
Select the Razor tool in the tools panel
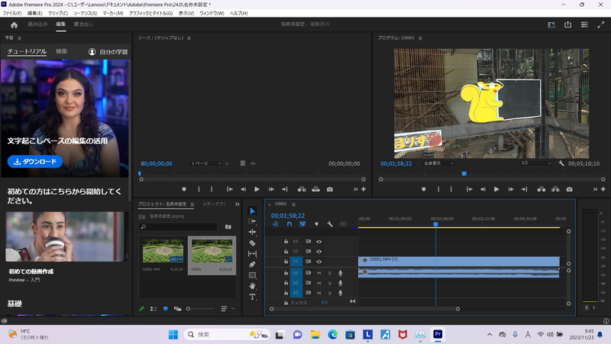(253, 243)
